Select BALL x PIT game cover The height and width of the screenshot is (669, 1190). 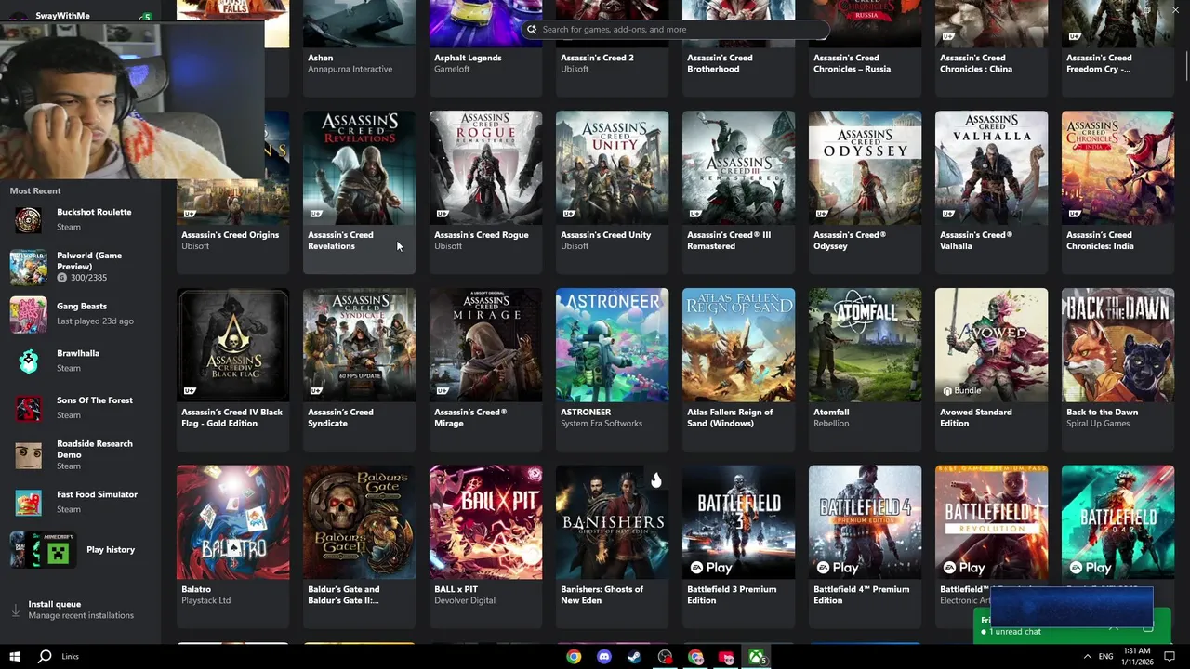(x=485, y=522)
